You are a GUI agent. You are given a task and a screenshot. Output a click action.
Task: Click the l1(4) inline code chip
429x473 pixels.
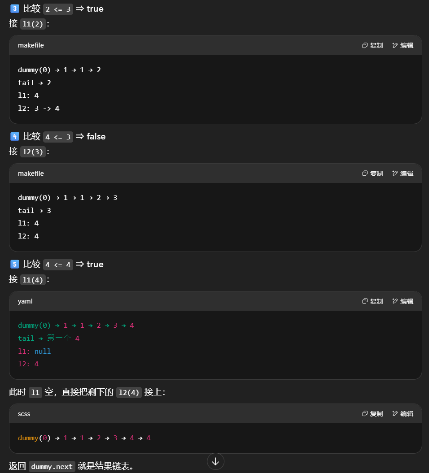click(33, 280)
